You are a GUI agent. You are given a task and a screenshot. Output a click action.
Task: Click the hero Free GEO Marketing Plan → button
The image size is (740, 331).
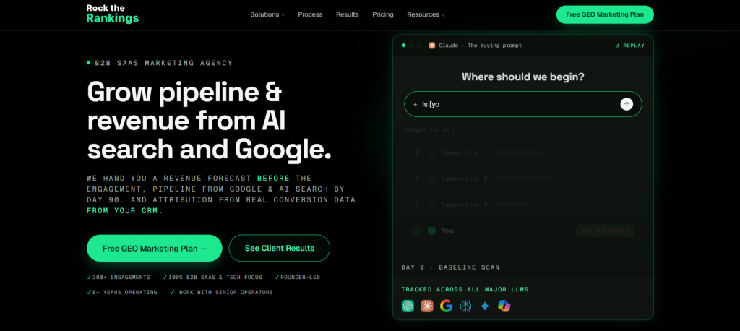pyautogui.click(x=155, y=249)
